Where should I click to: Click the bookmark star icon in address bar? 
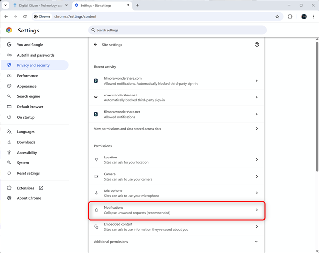[277, 16]
